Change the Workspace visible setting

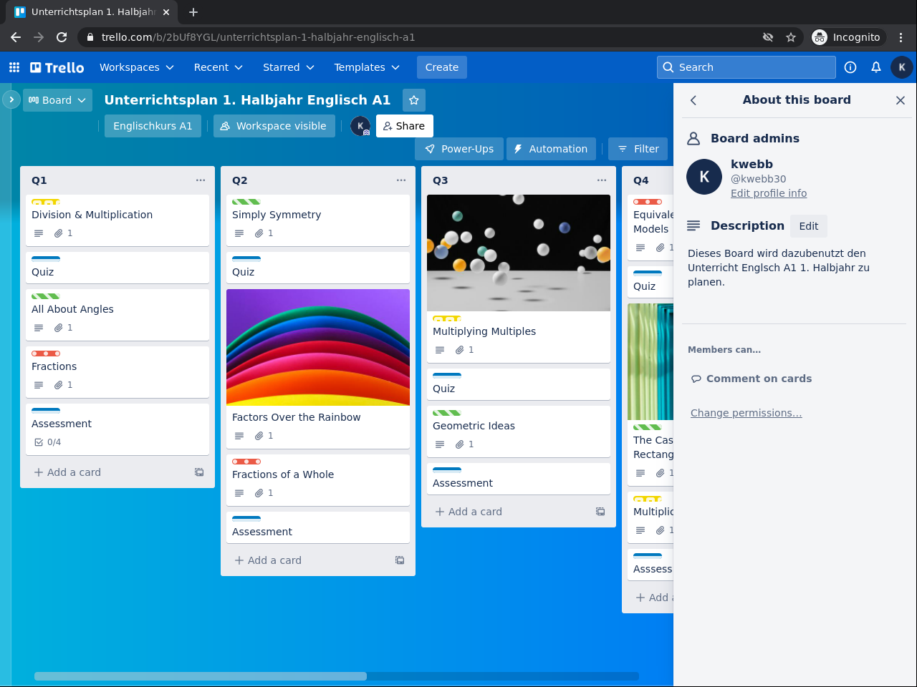[x=274, y=126]
